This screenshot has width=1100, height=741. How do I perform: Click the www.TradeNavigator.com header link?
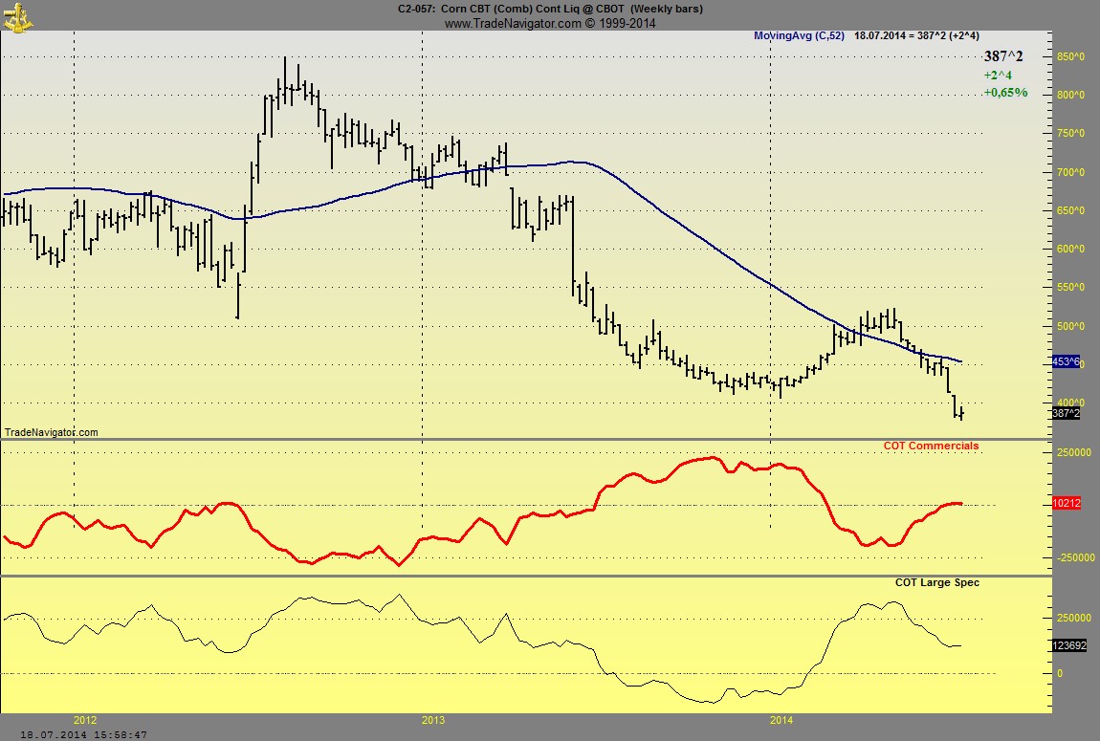pyautogui.click(x=550, y=23)
